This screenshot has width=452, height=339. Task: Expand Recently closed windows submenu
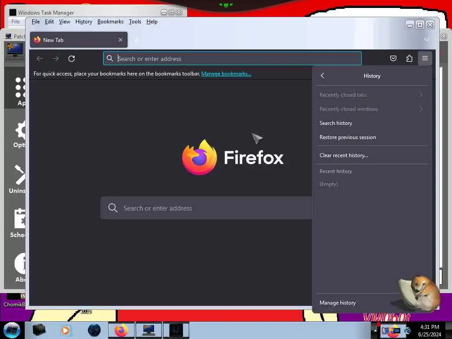coord(372,109)
